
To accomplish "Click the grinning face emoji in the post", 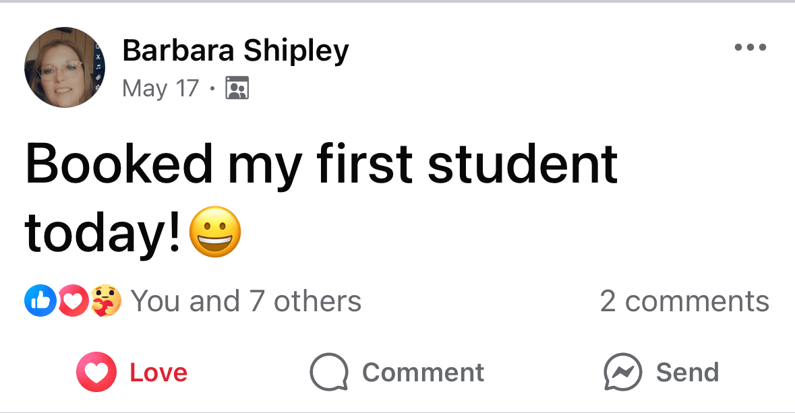I will point(215,232).
